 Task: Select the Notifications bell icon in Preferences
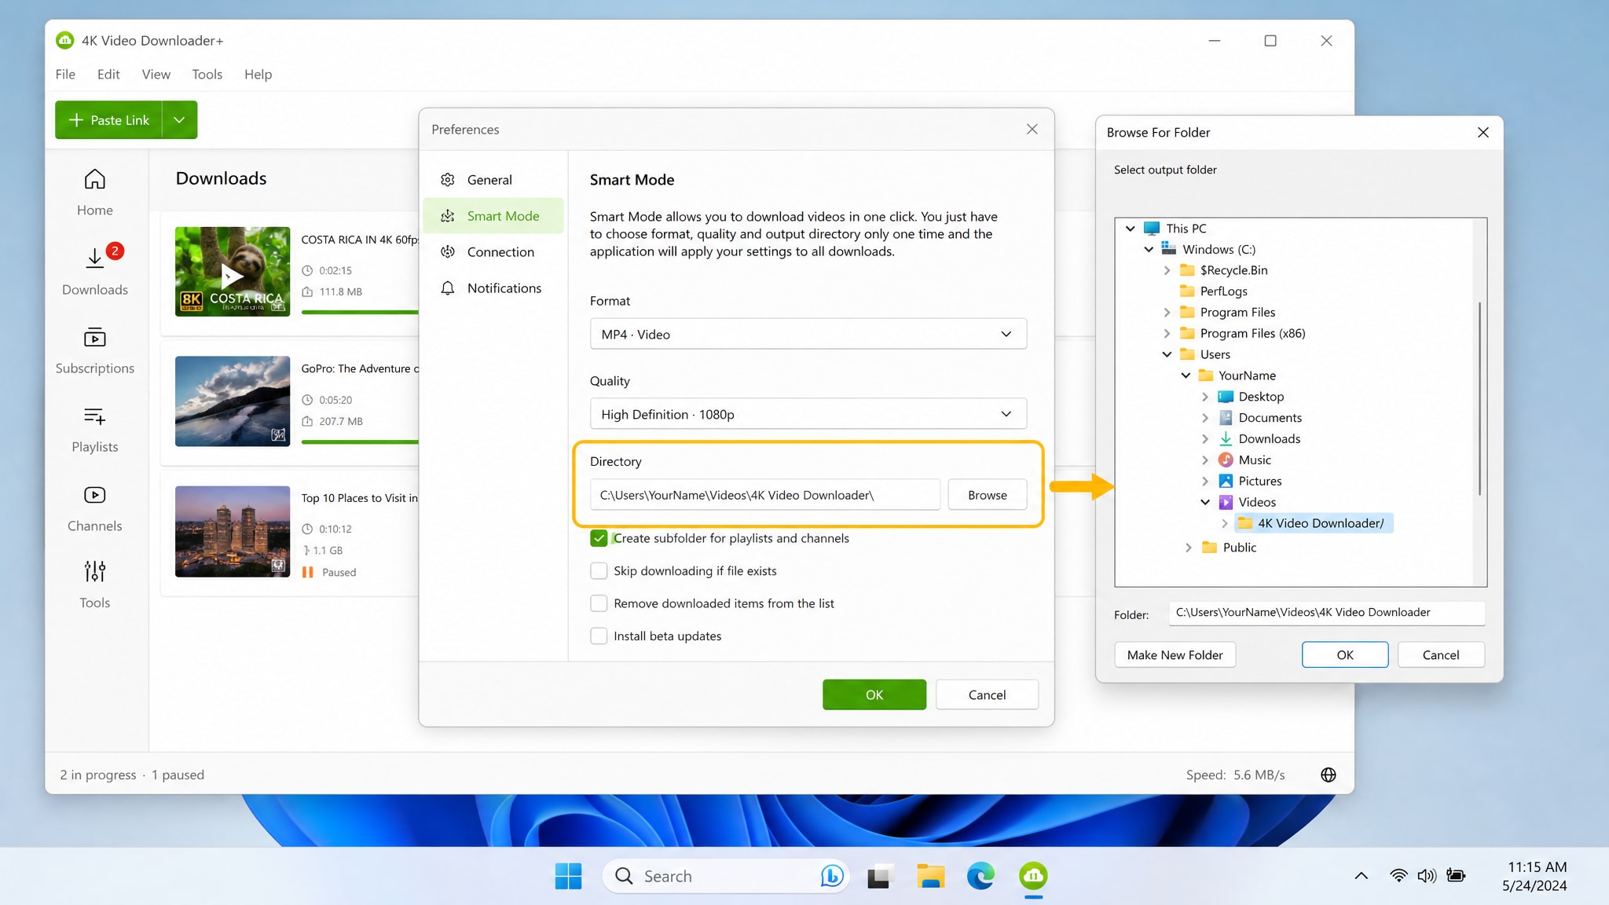[x=448, y=288]
